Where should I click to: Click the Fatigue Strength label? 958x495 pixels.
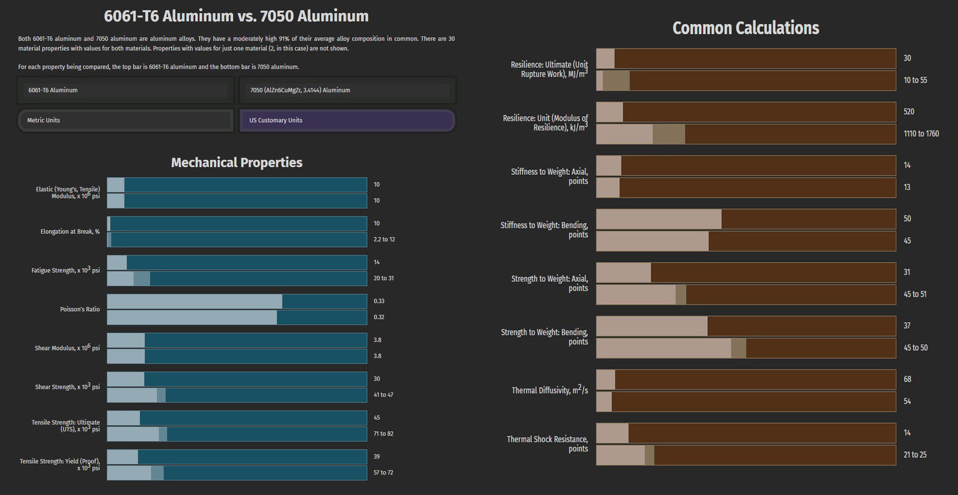coord(66,270)
